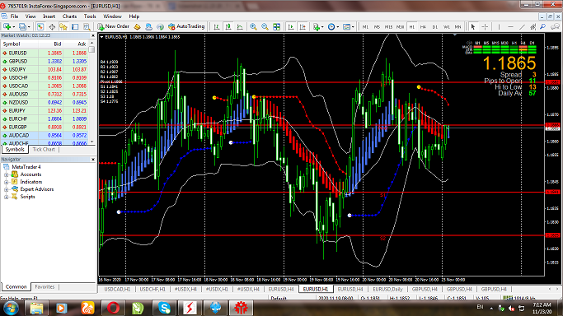Expand the Scripts tree node
Image resolution: width=563 pixels, height=316 pixels.
point(6,197)
